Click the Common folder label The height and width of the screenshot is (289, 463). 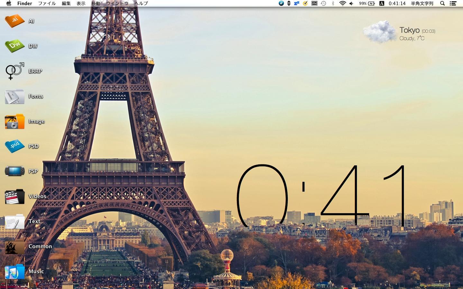tap(40, 246)
